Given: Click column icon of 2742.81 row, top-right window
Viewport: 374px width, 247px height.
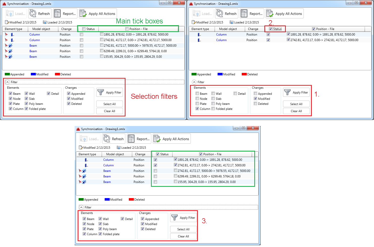Looking at the screenshot, I should (199, 40).
